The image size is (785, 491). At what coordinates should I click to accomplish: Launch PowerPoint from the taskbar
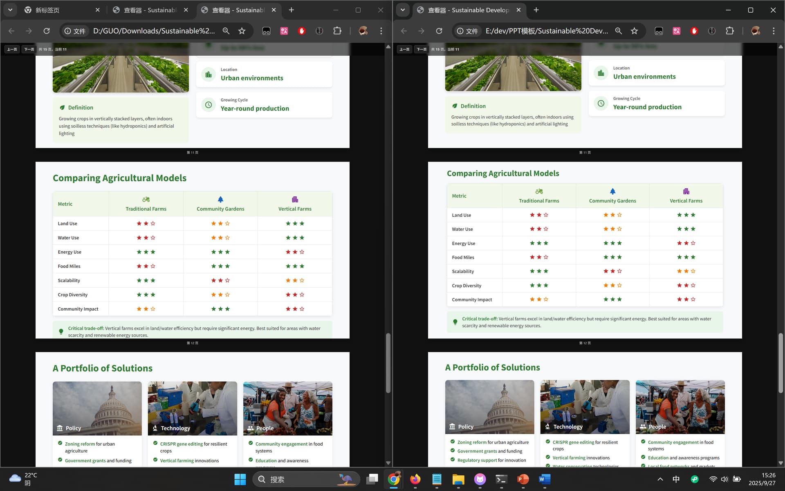(523, 479)
